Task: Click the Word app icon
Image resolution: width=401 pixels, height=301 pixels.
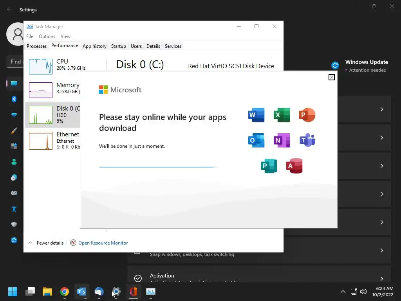Action: [256, 115]
